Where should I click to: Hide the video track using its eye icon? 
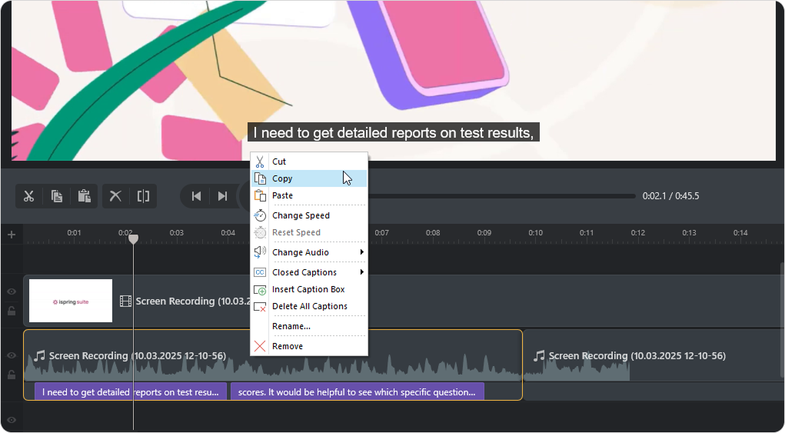click(12, 292)
